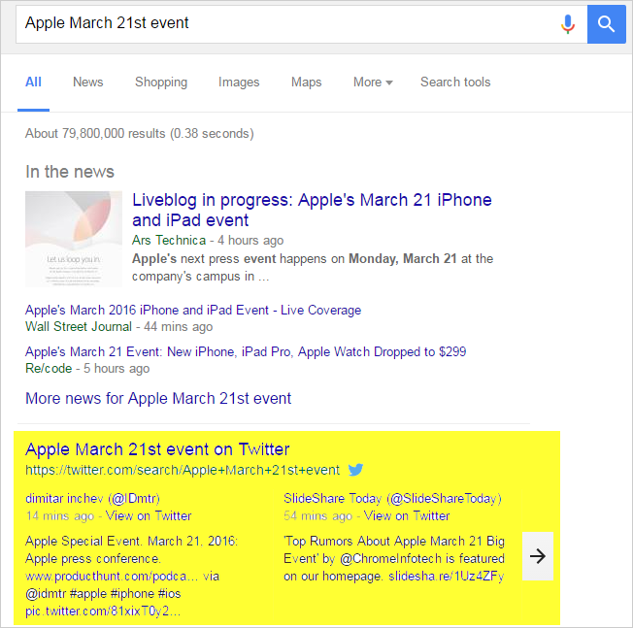Open the Re/code Apple Watch $299 headline
The image size is (633, 628).
[246, 351]
